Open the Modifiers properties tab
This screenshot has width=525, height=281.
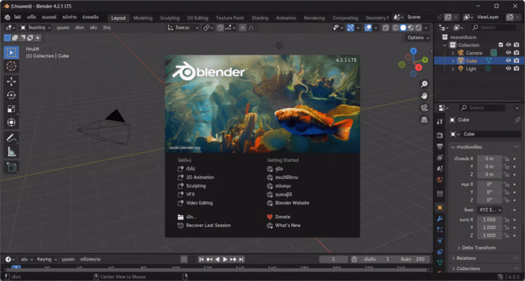(440, 219)
